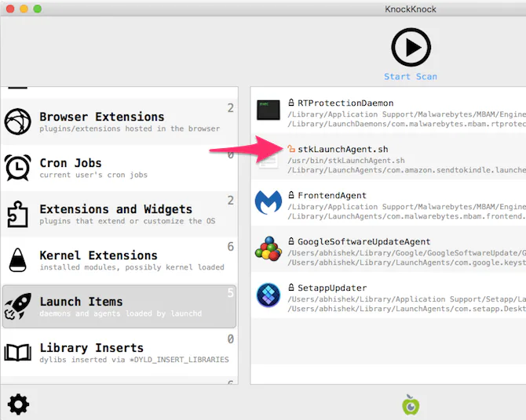Screen dimensions: 526x420
Task: Open the Extensions and Widgets category
Action: 120,214
